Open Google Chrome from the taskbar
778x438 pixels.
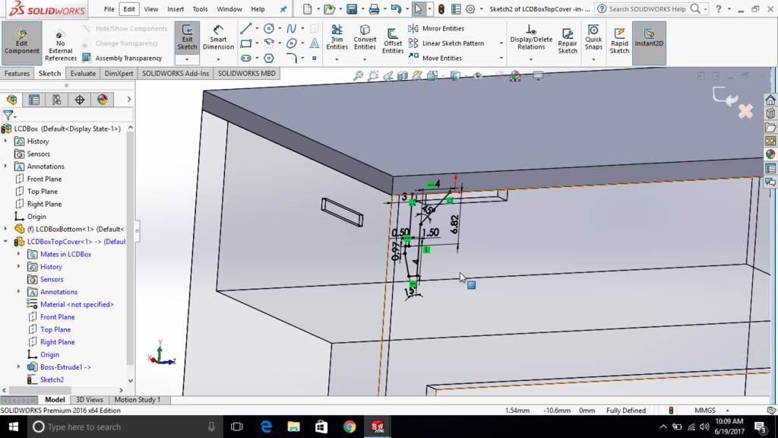(x=349, y=427)
